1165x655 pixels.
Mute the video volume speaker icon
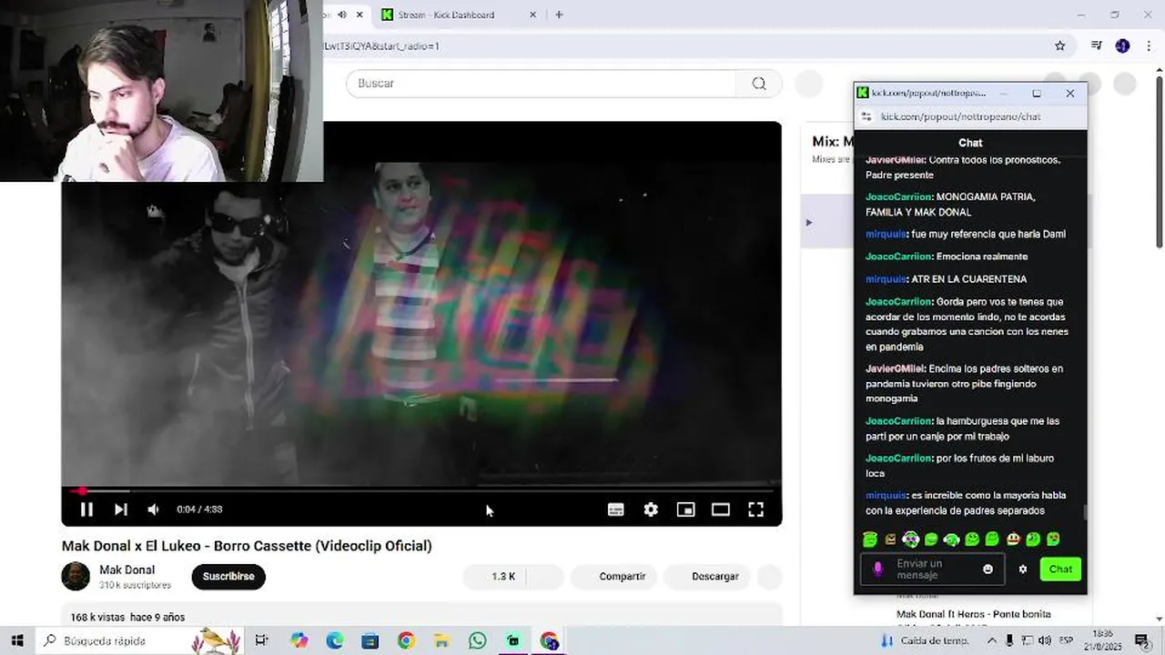[154, 509]
